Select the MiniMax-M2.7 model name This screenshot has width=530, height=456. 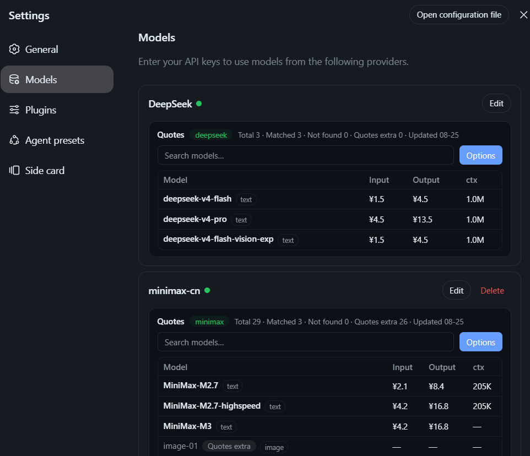(x=191, y=386)
